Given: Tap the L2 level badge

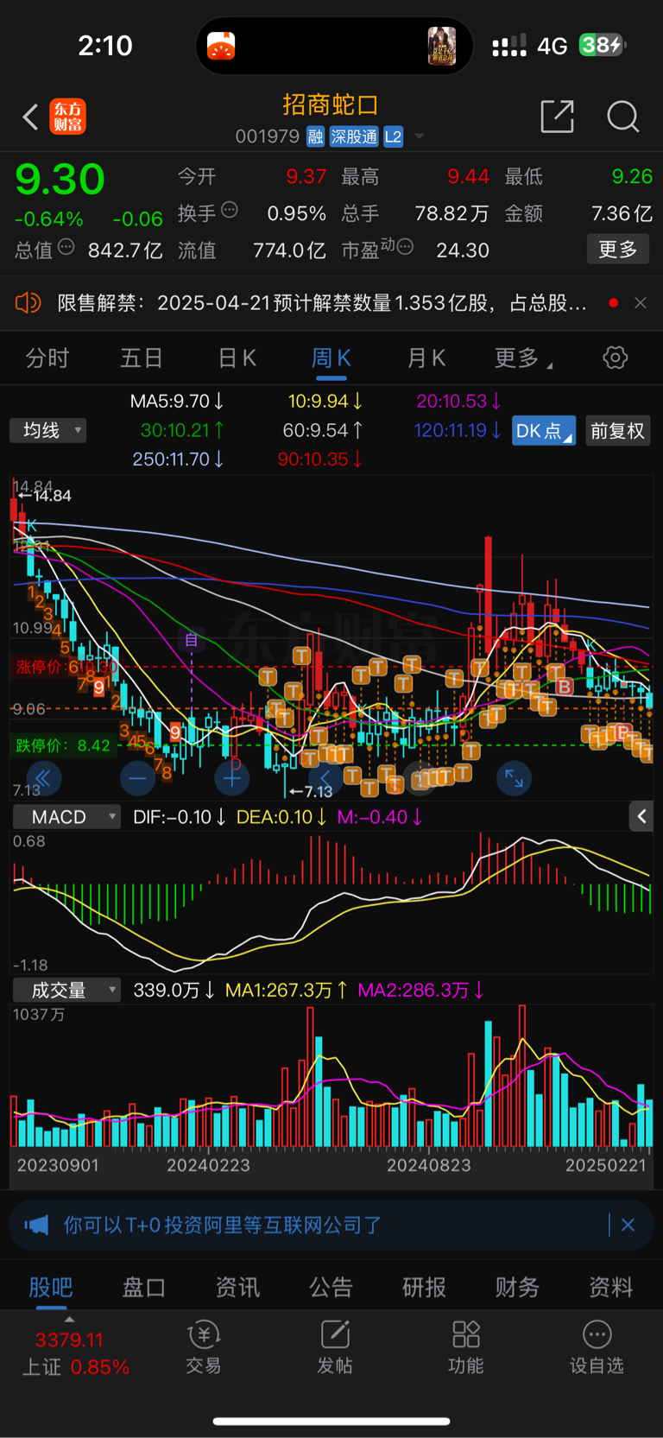Looking at the screenshot, I should pos(394,136).
